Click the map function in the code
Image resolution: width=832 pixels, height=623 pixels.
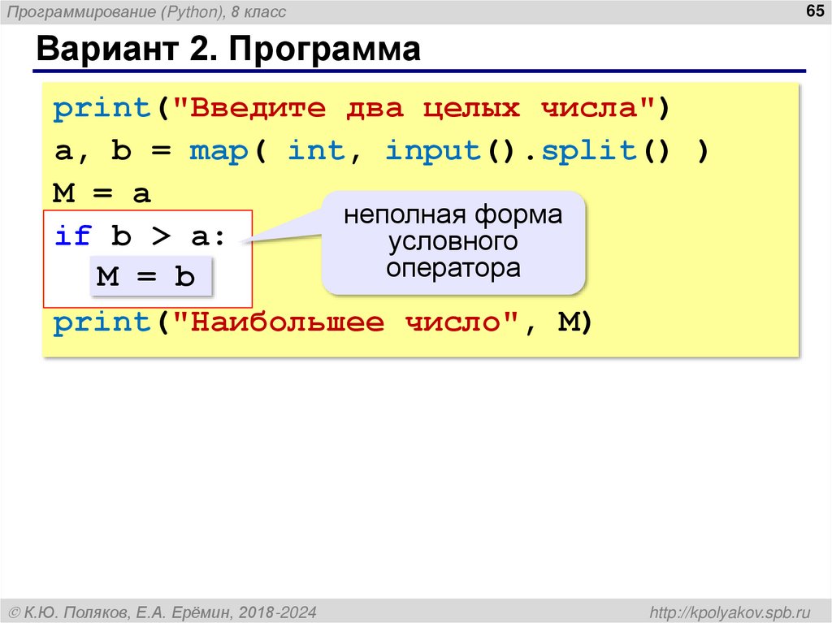(x=218, y=150)
